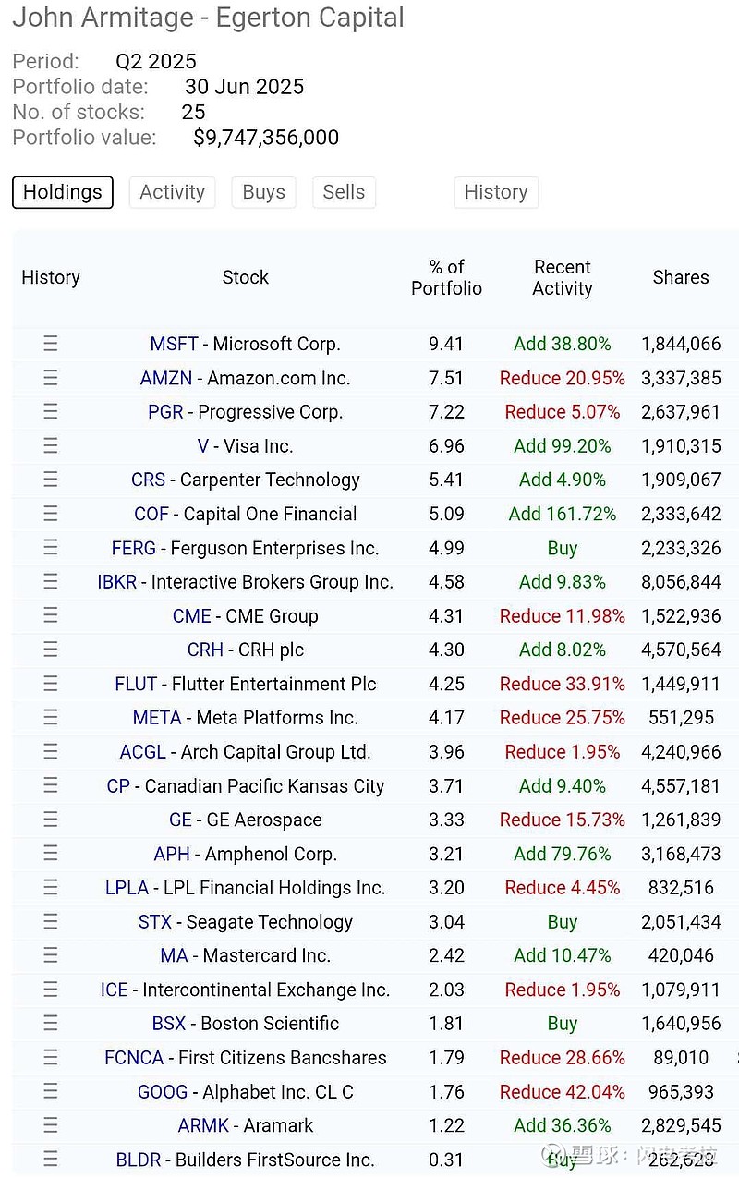Open history icon for CME Group row

[51, 616]
